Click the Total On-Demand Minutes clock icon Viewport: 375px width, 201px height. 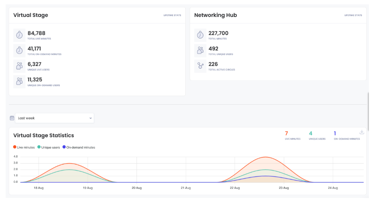pyautogui.click(x=19, y=50)
